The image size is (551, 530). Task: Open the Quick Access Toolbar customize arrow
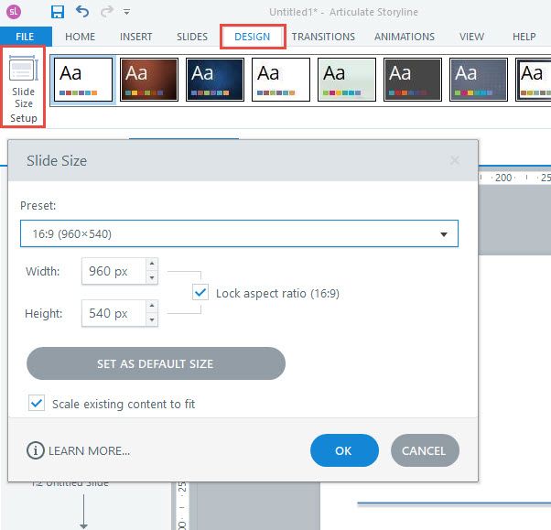126,12
